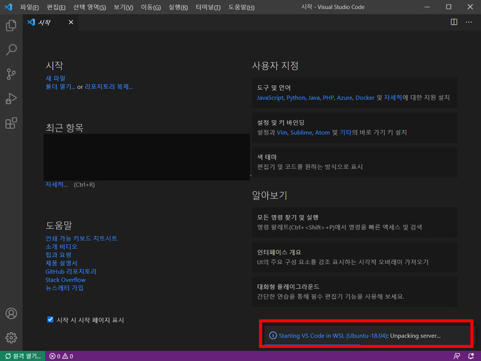Click the 기타 keybinding link
The image size is (481, 361).
point(345,132)
